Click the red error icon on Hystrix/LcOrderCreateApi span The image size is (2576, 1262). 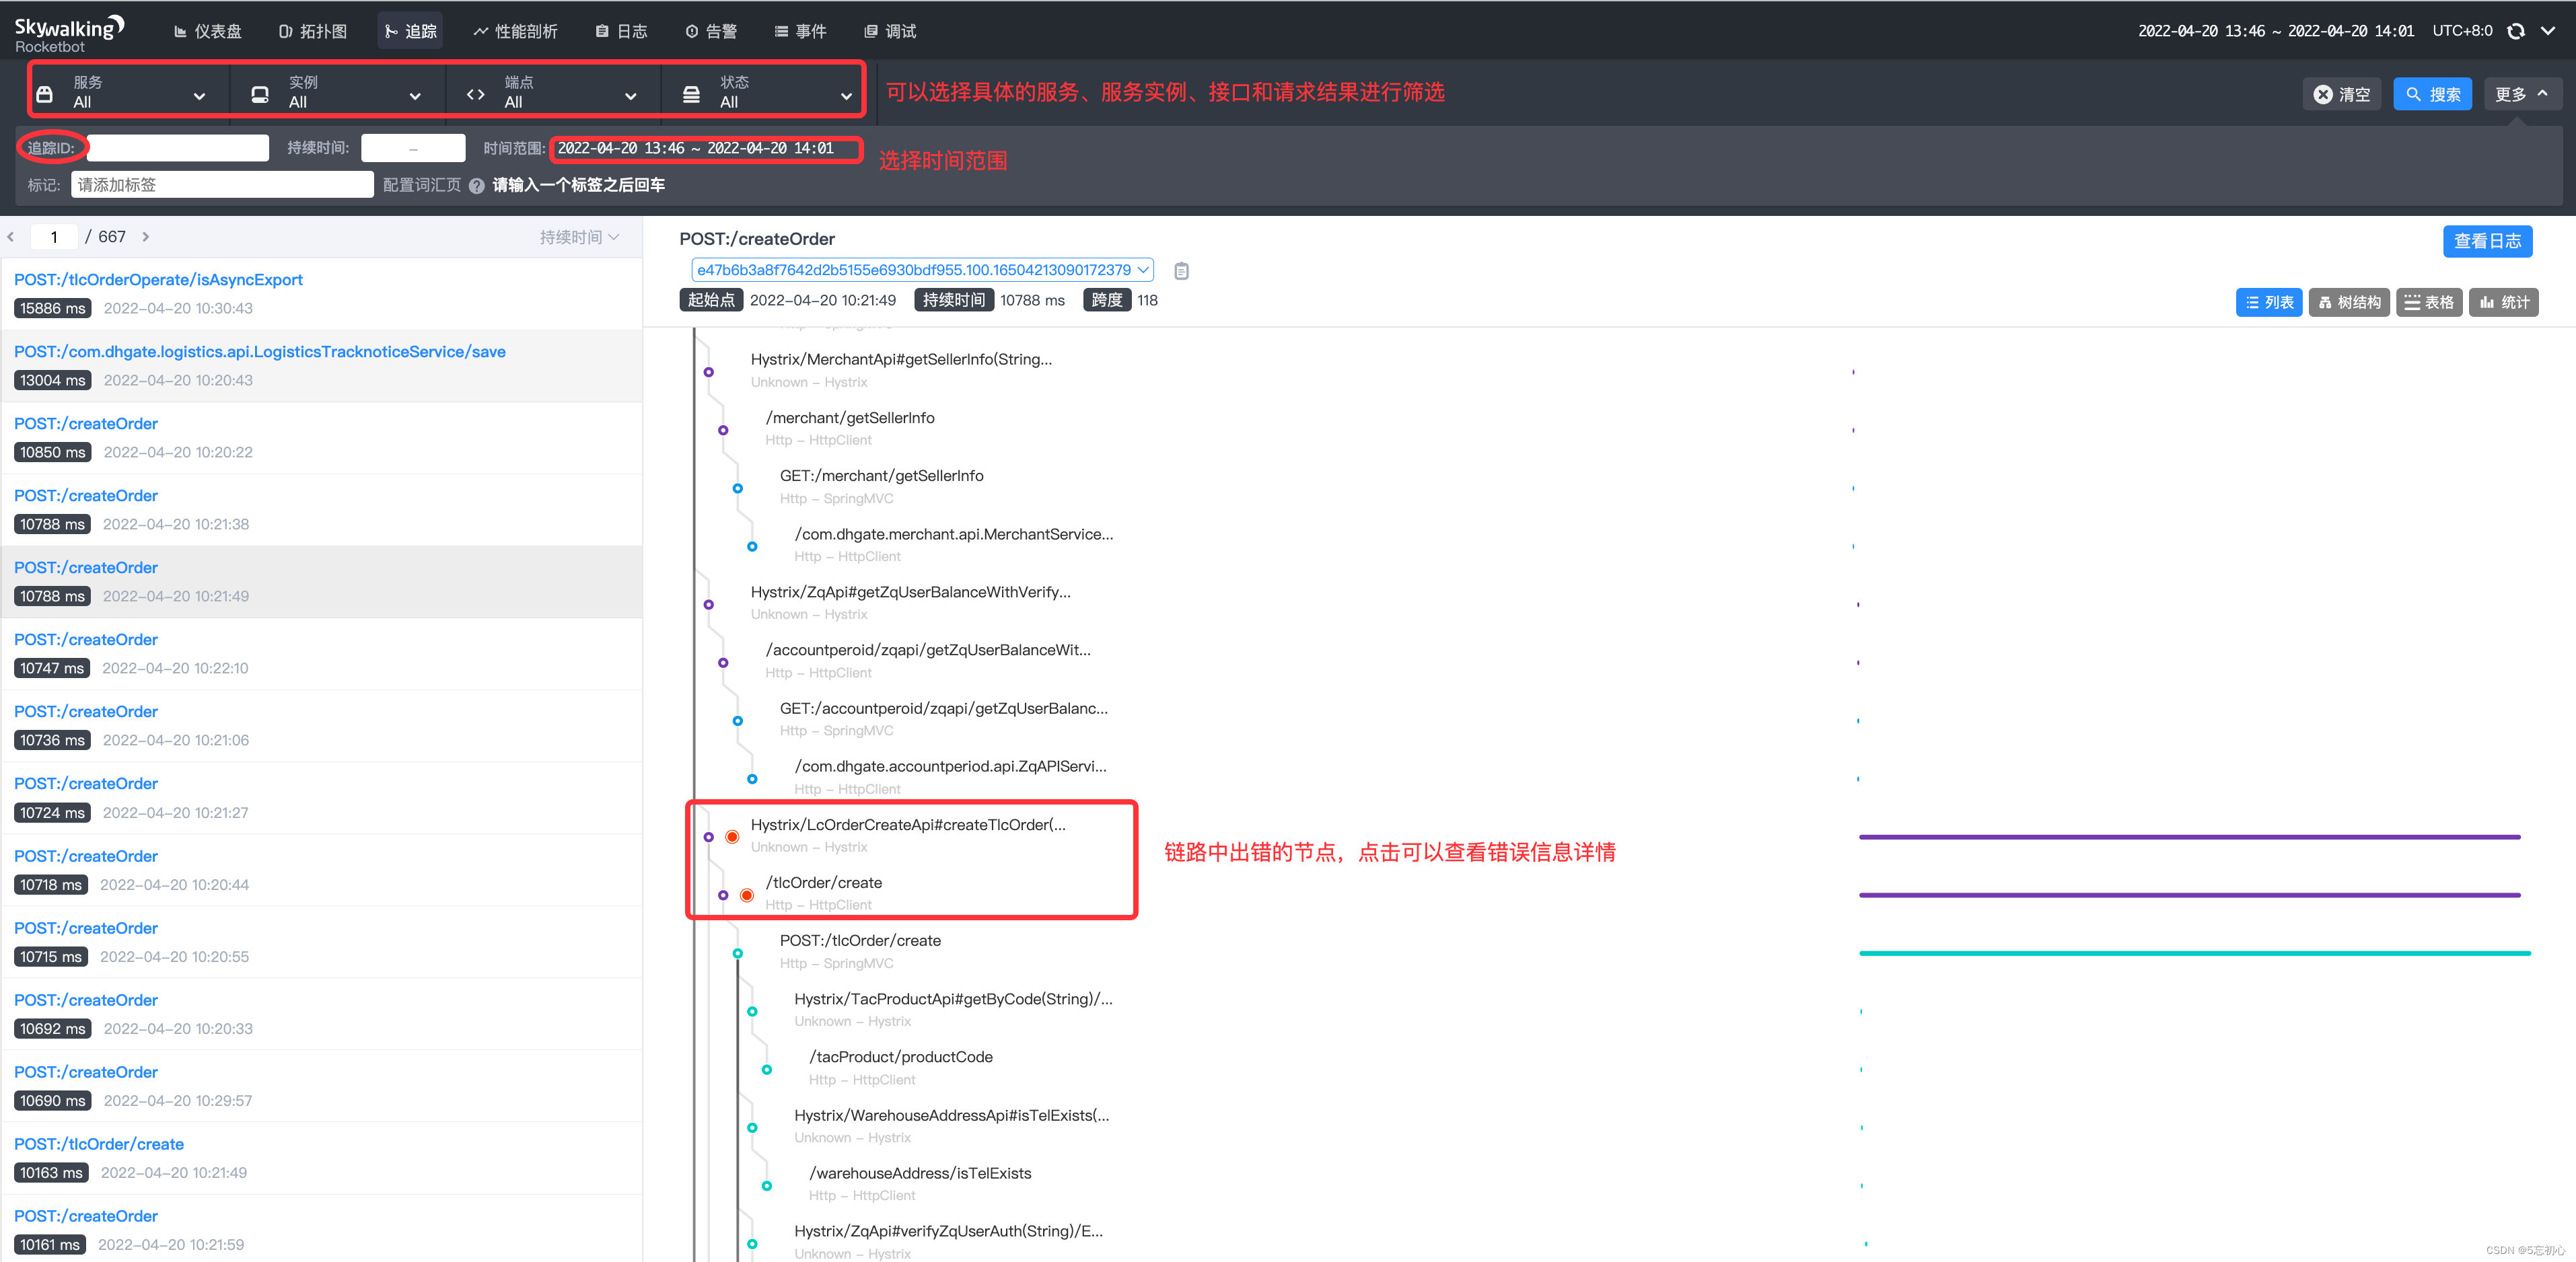[732, 837]
